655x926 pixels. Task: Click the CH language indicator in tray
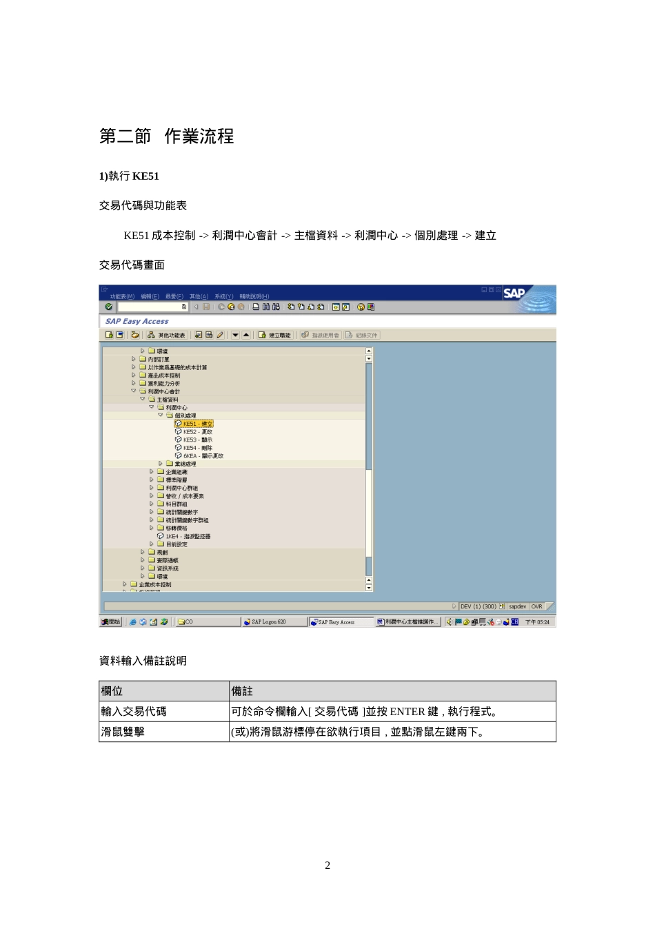(x=514, y=621)
